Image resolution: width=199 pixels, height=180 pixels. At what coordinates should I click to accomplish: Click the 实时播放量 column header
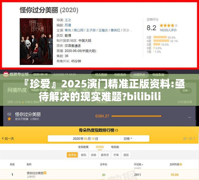click(185, 102)
